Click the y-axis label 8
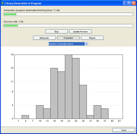137x134 pixels. (13, 92)
